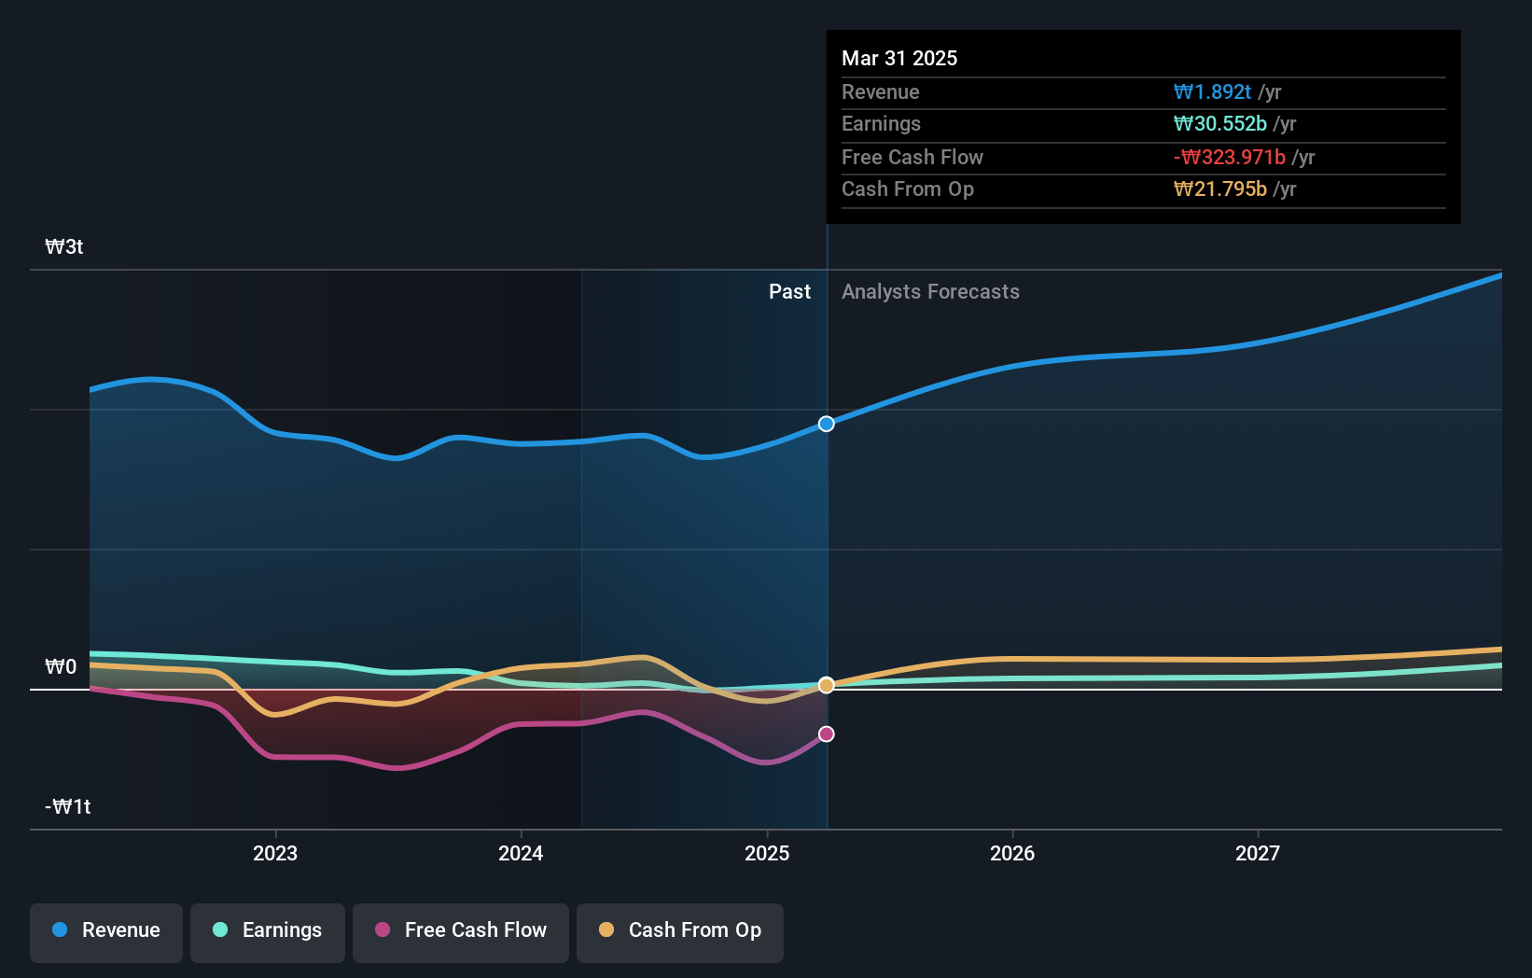Click the Free Cash Flow label in tooltip
Viewport: 1532px width, 978px height.
(x=912, y=157)
